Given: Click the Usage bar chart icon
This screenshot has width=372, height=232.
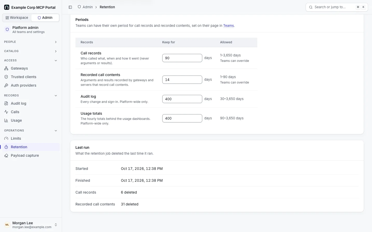Looking at the screenshot, I should click(6, 120).
